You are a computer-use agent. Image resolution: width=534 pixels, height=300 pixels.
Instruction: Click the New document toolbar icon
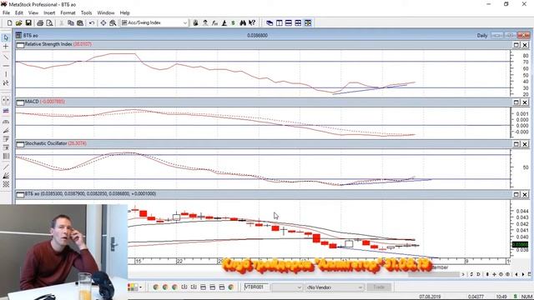(x=9, y=22)
